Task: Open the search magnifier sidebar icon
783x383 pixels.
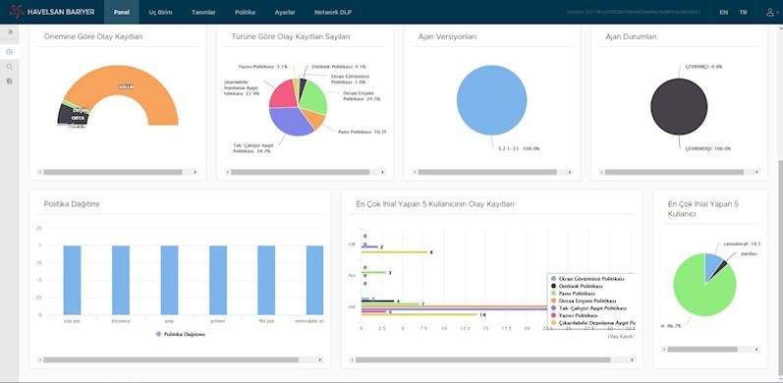Action: tap(10, 67)
